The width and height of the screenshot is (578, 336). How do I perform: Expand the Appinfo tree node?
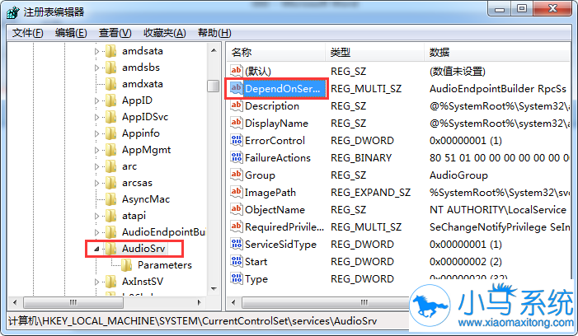96,134
